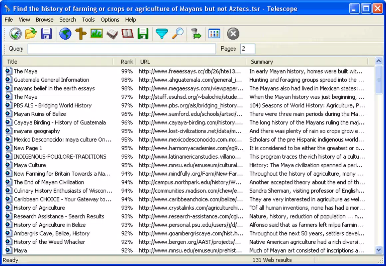Click the open red book icon
The width and height of the screenshot is (386, 266).
(x=128, y=34)
